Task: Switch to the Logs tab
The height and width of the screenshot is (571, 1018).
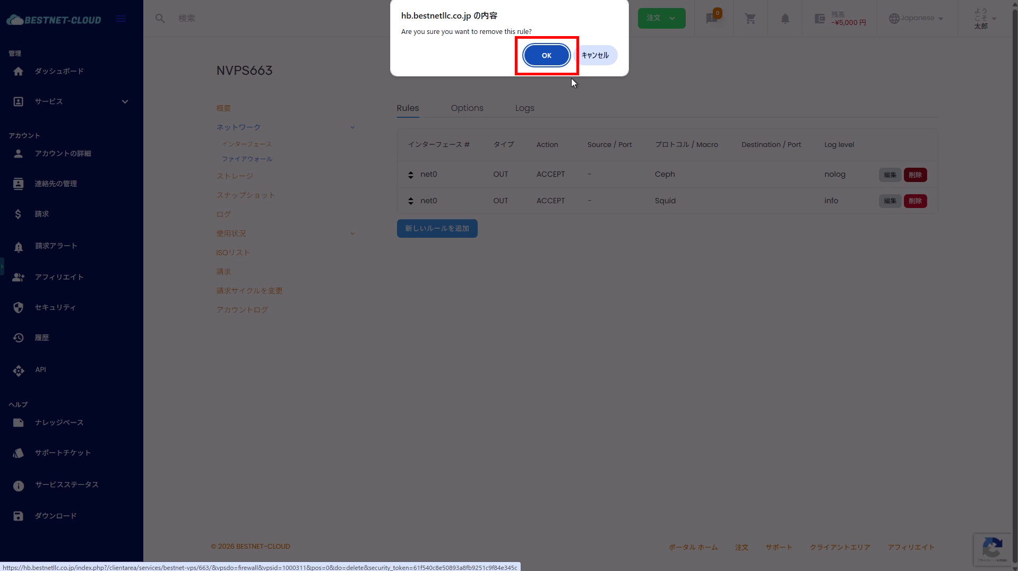Action: (x=524, y=108)
